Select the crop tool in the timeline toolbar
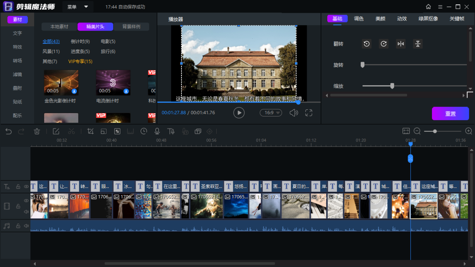The width and height of the screenshot is (475, 267). pos(90,131)
